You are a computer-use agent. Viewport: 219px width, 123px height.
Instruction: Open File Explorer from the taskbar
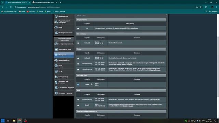pos(14,121)
